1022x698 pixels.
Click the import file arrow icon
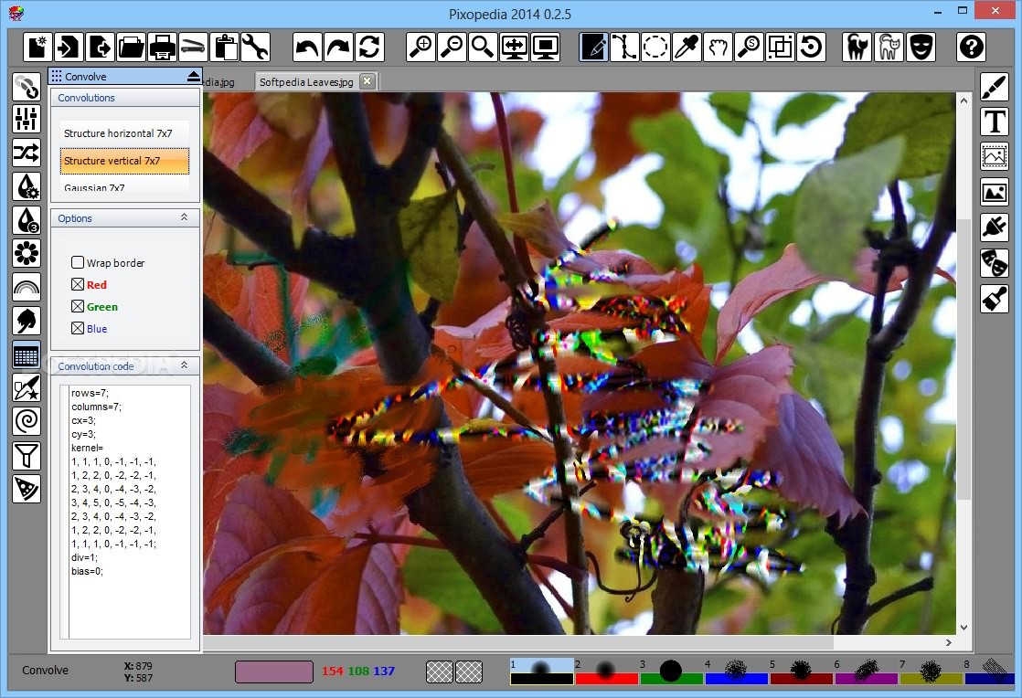click(69, 47)
